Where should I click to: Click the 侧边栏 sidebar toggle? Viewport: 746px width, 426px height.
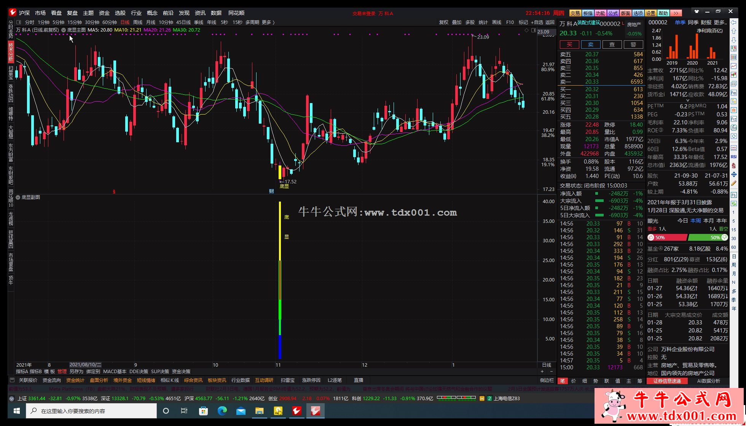click(x=547, y=380)
